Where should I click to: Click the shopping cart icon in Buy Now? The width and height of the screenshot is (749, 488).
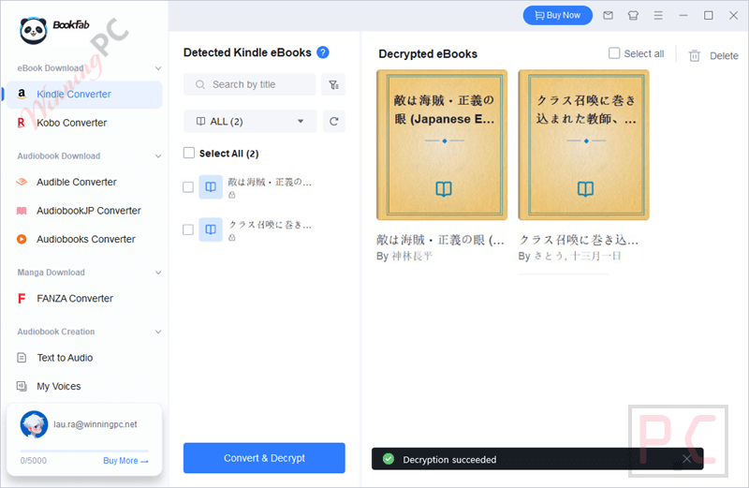click(539, 15)
